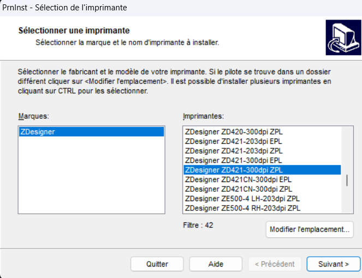The image size is (362, 278).
Task: Choose ZDesigner ZD421-203dpi ZPL entry
Action: (x=234, y=150)
